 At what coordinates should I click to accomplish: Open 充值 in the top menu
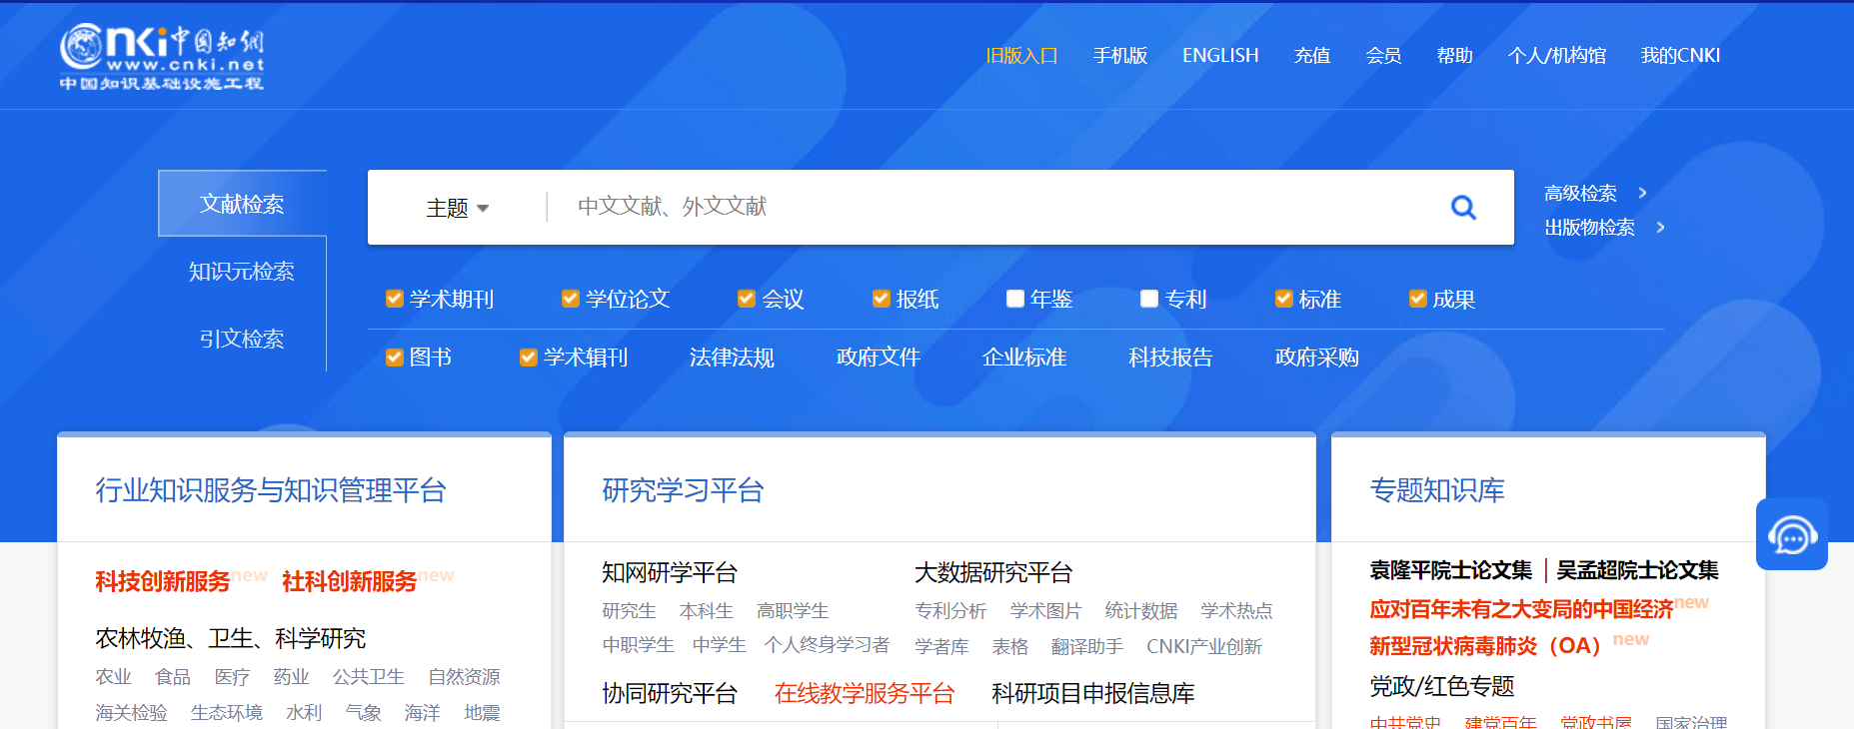point(1312,56)
